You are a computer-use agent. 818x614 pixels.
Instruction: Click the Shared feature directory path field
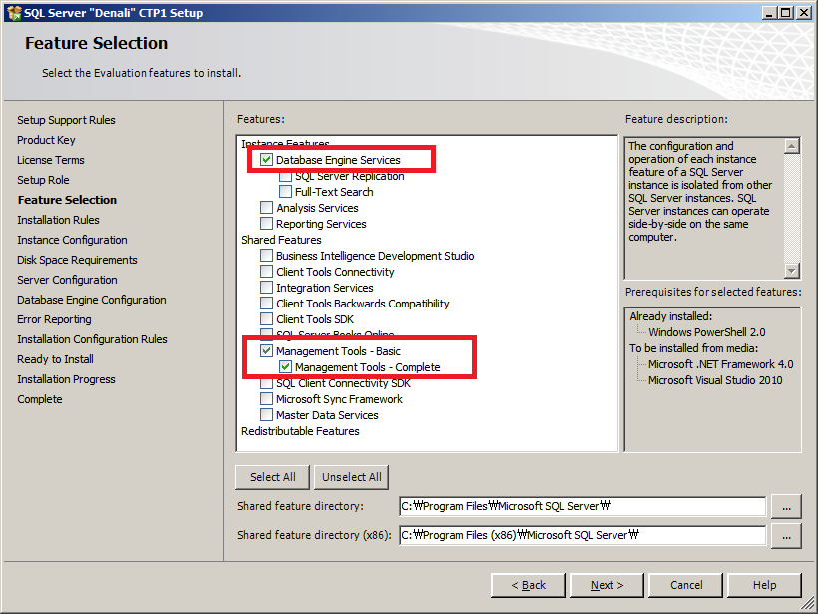coord(583,506)
